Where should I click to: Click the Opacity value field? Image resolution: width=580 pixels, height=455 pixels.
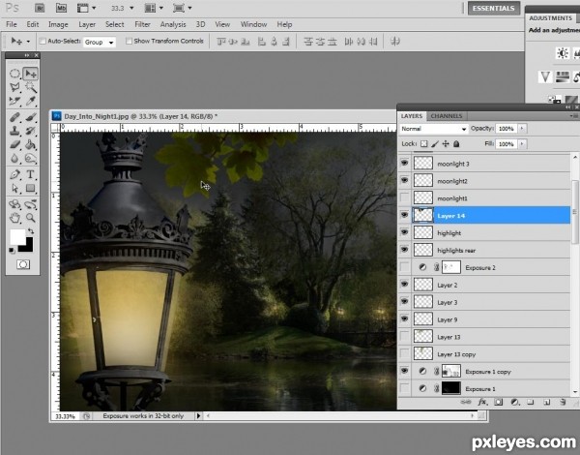tap(506, 129)
